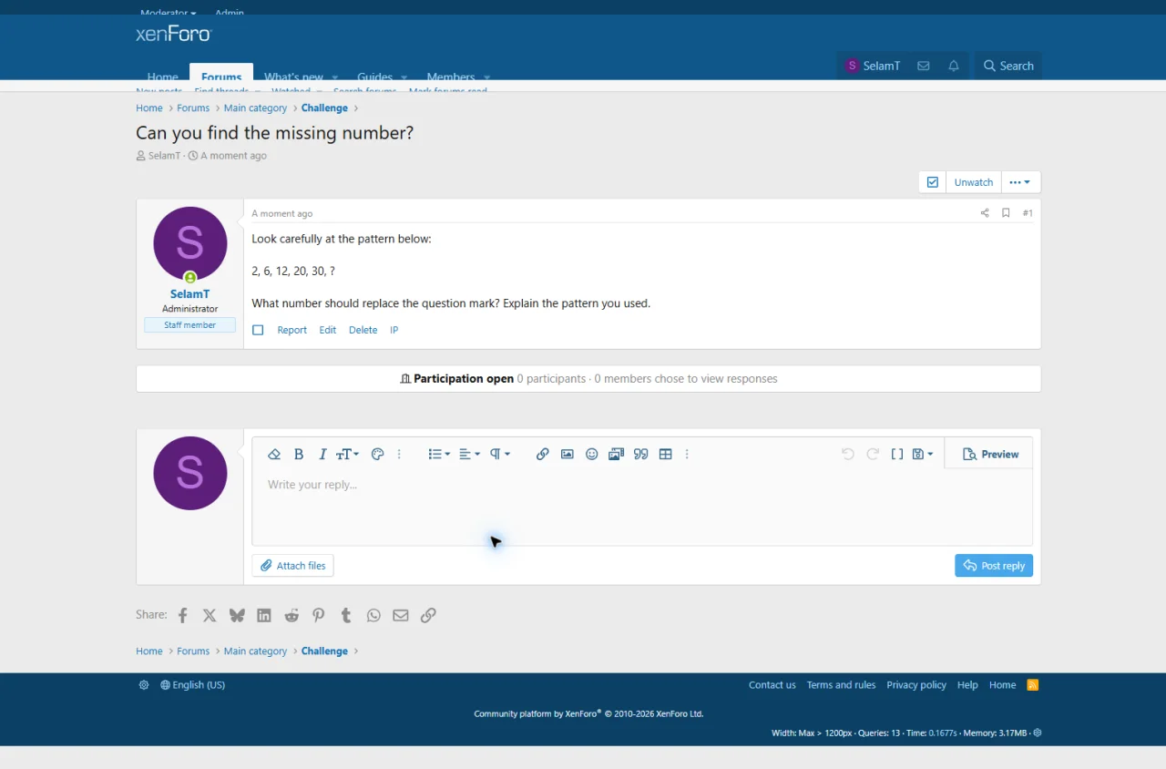Toggle bold formatting in the editor
1166x769 pixels.
point(299,454)
